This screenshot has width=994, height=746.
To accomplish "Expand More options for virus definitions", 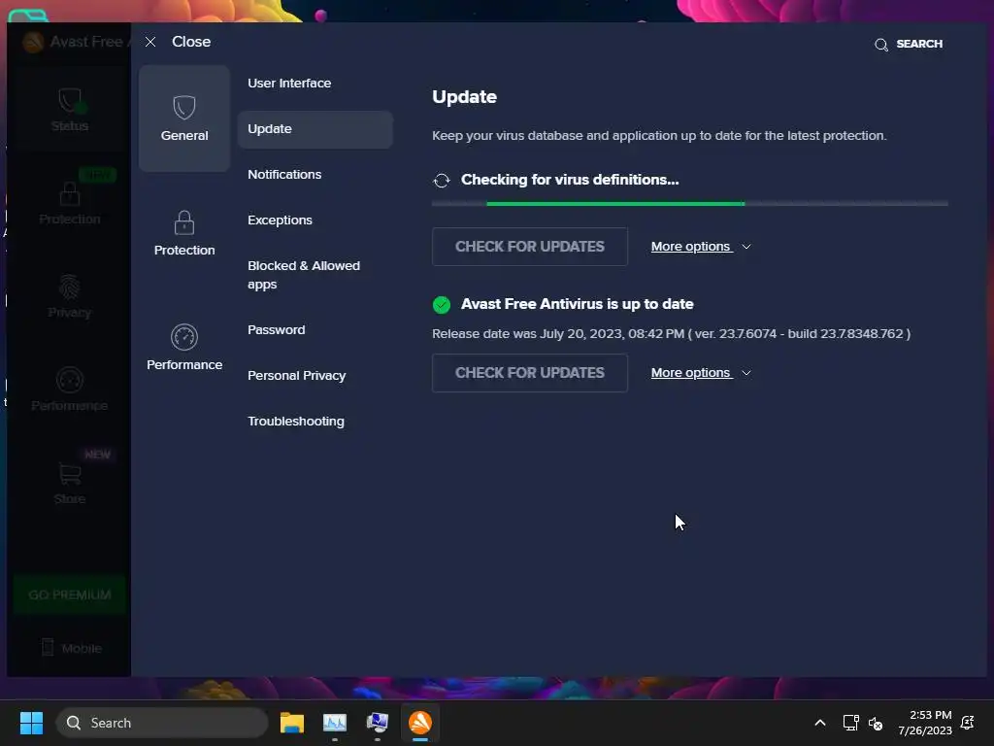I will 701,247.
